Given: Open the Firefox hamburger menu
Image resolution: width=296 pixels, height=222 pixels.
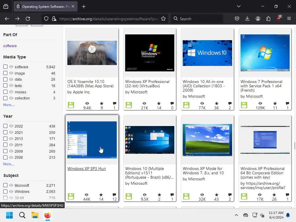Looking at the screenshot, I should 289,18.
